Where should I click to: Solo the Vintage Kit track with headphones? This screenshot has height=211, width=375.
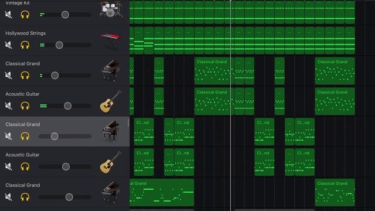coord(25,15)
